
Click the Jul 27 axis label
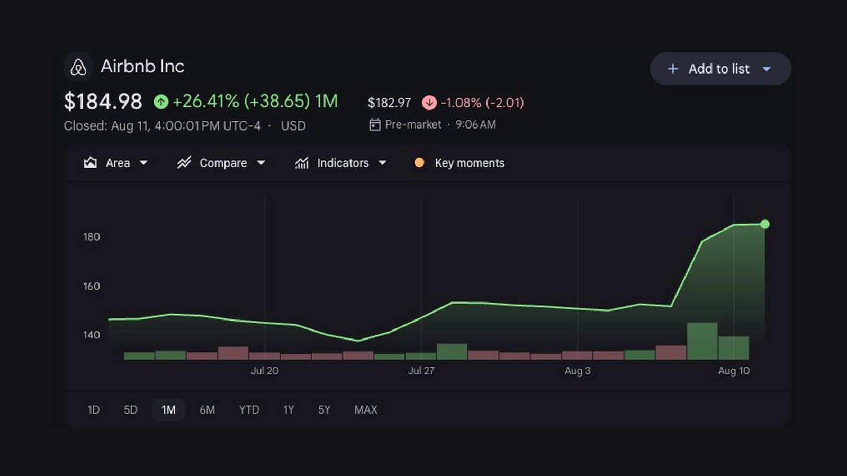point(421,371)
